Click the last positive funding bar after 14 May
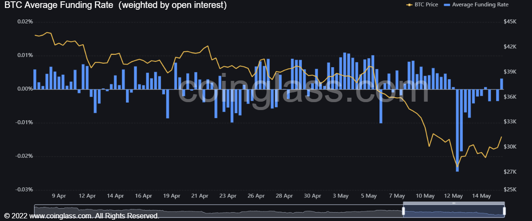This screenshot has width=532, height=221. tap(501, 84)
